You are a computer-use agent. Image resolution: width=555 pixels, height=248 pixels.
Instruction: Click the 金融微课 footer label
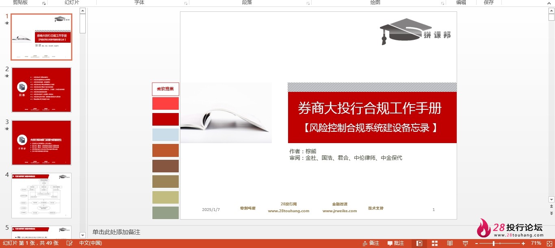pos(340,204)
